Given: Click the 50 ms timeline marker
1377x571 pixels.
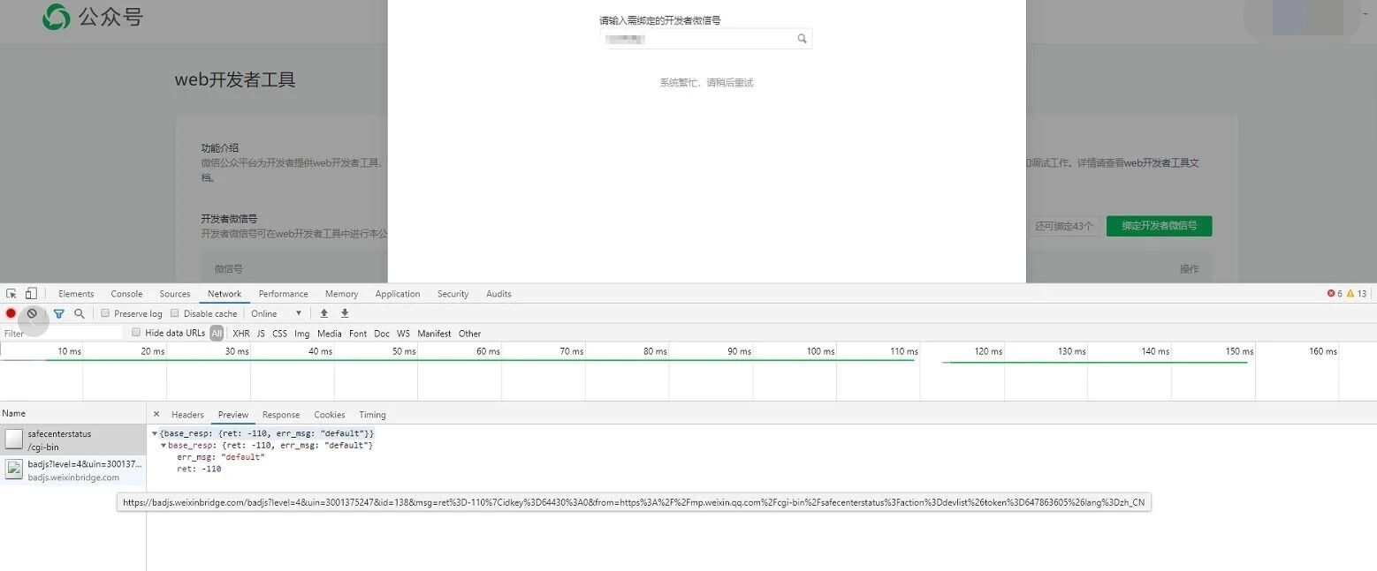Looking at the screenshot, I should click(404, 351).
